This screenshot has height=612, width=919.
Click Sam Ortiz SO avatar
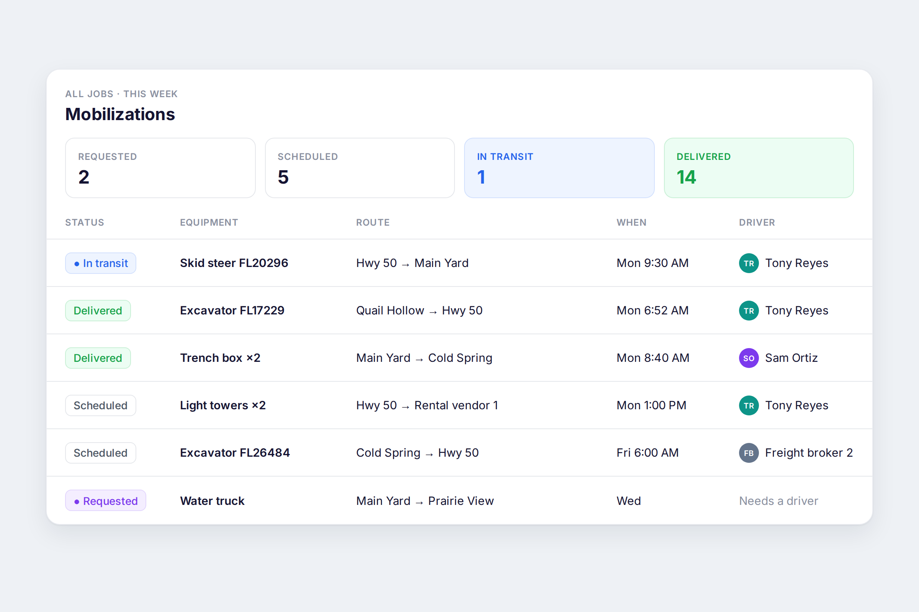tap(749, 358)
